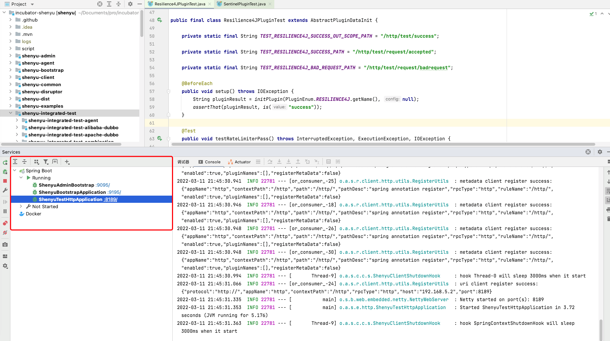
Task: Click Expand All in Services toolbar
Action: click(x=15, y=162)
